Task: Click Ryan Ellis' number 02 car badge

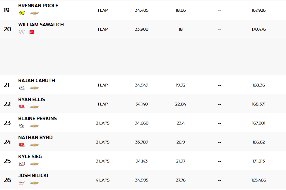Action: (22, 107)
